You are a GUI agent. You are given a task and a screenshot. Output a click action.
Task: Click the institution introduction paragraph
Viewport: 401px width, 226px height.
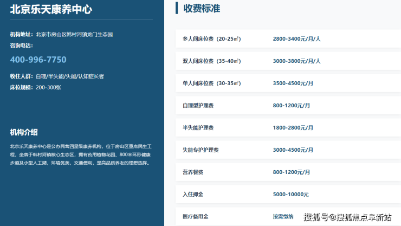pyautogui.click(x=81, y=154)
